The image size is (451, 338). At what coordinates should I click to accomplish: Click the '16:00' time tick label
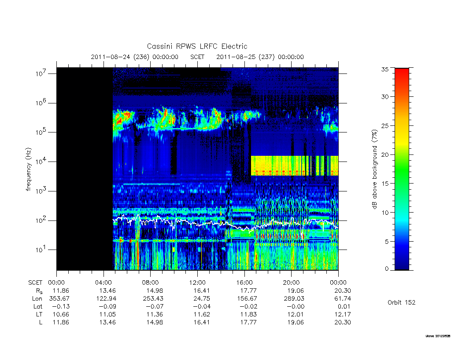tap(244, 283)
